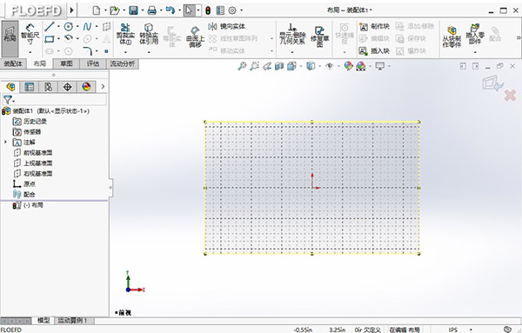The image size is (522, 333).
Task: Select 前视基准面 in the feature tree
Action: [x=33, y=153]
